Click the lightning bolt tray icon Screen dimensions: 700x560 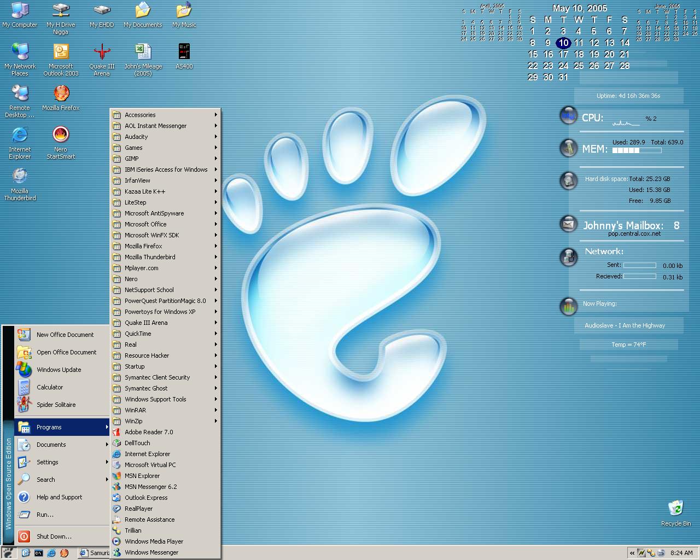click(641, 553)
